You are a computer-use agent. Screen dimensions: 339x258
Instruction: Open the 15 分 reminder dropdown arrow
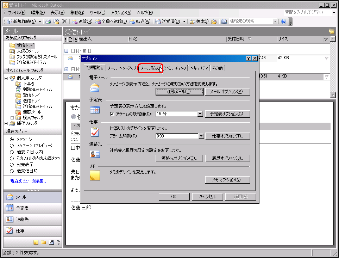[200, 114]
